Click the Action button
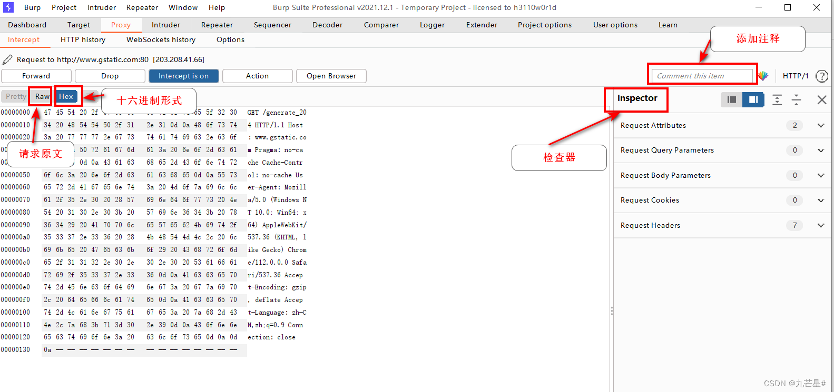The image size is (834, 392). click(x=258, y=76)
